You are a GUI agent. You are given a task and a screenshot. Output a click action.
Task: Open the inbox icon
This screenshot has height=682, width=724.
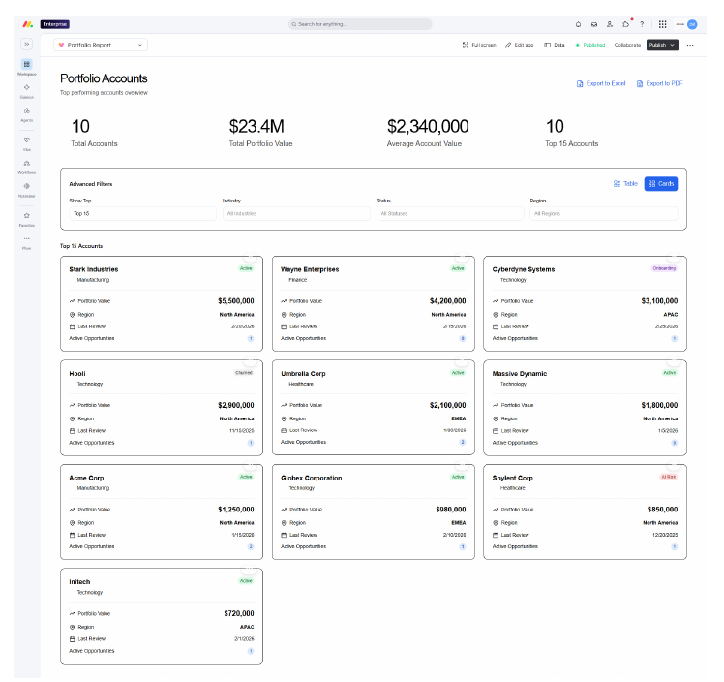coord(594,24)
